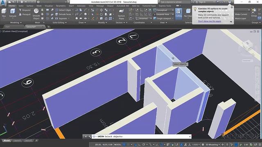Toggle hardware acceleration blue circle icon
This screenshot has width=262, height=147.
236,145
